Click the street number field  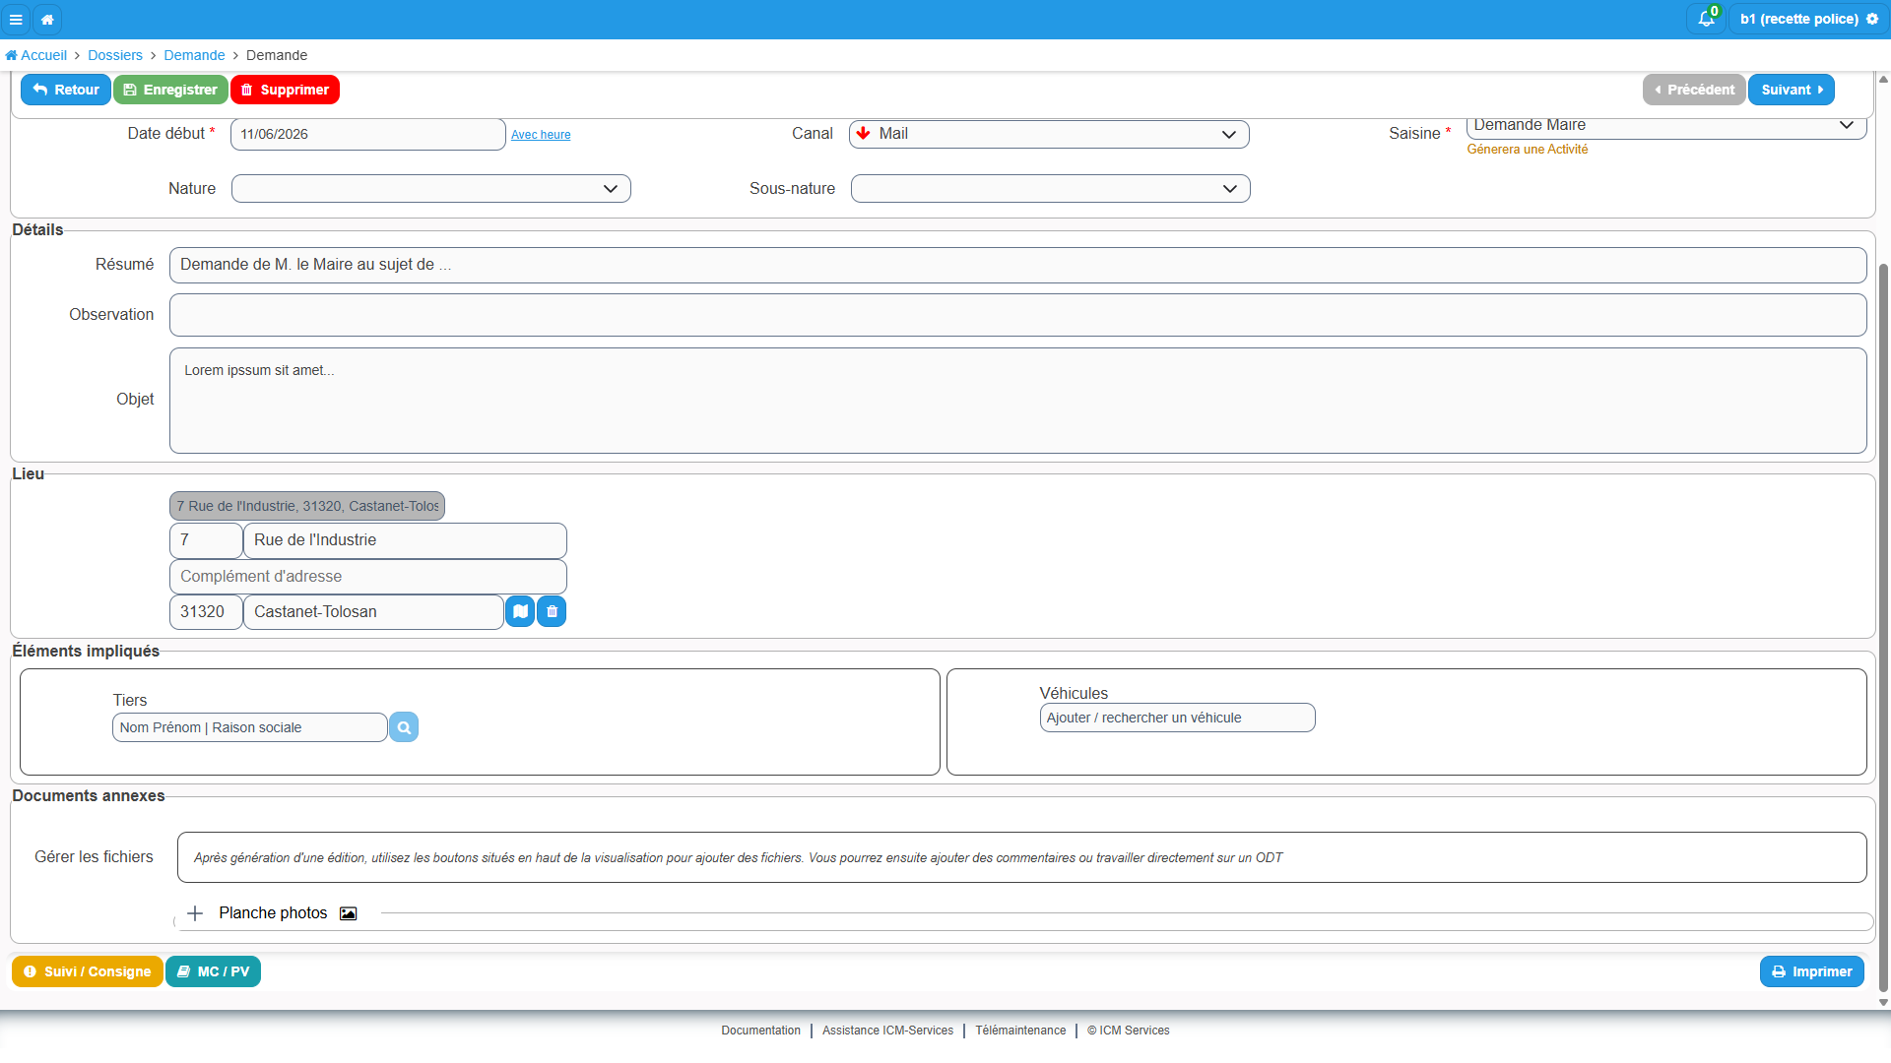206,540
